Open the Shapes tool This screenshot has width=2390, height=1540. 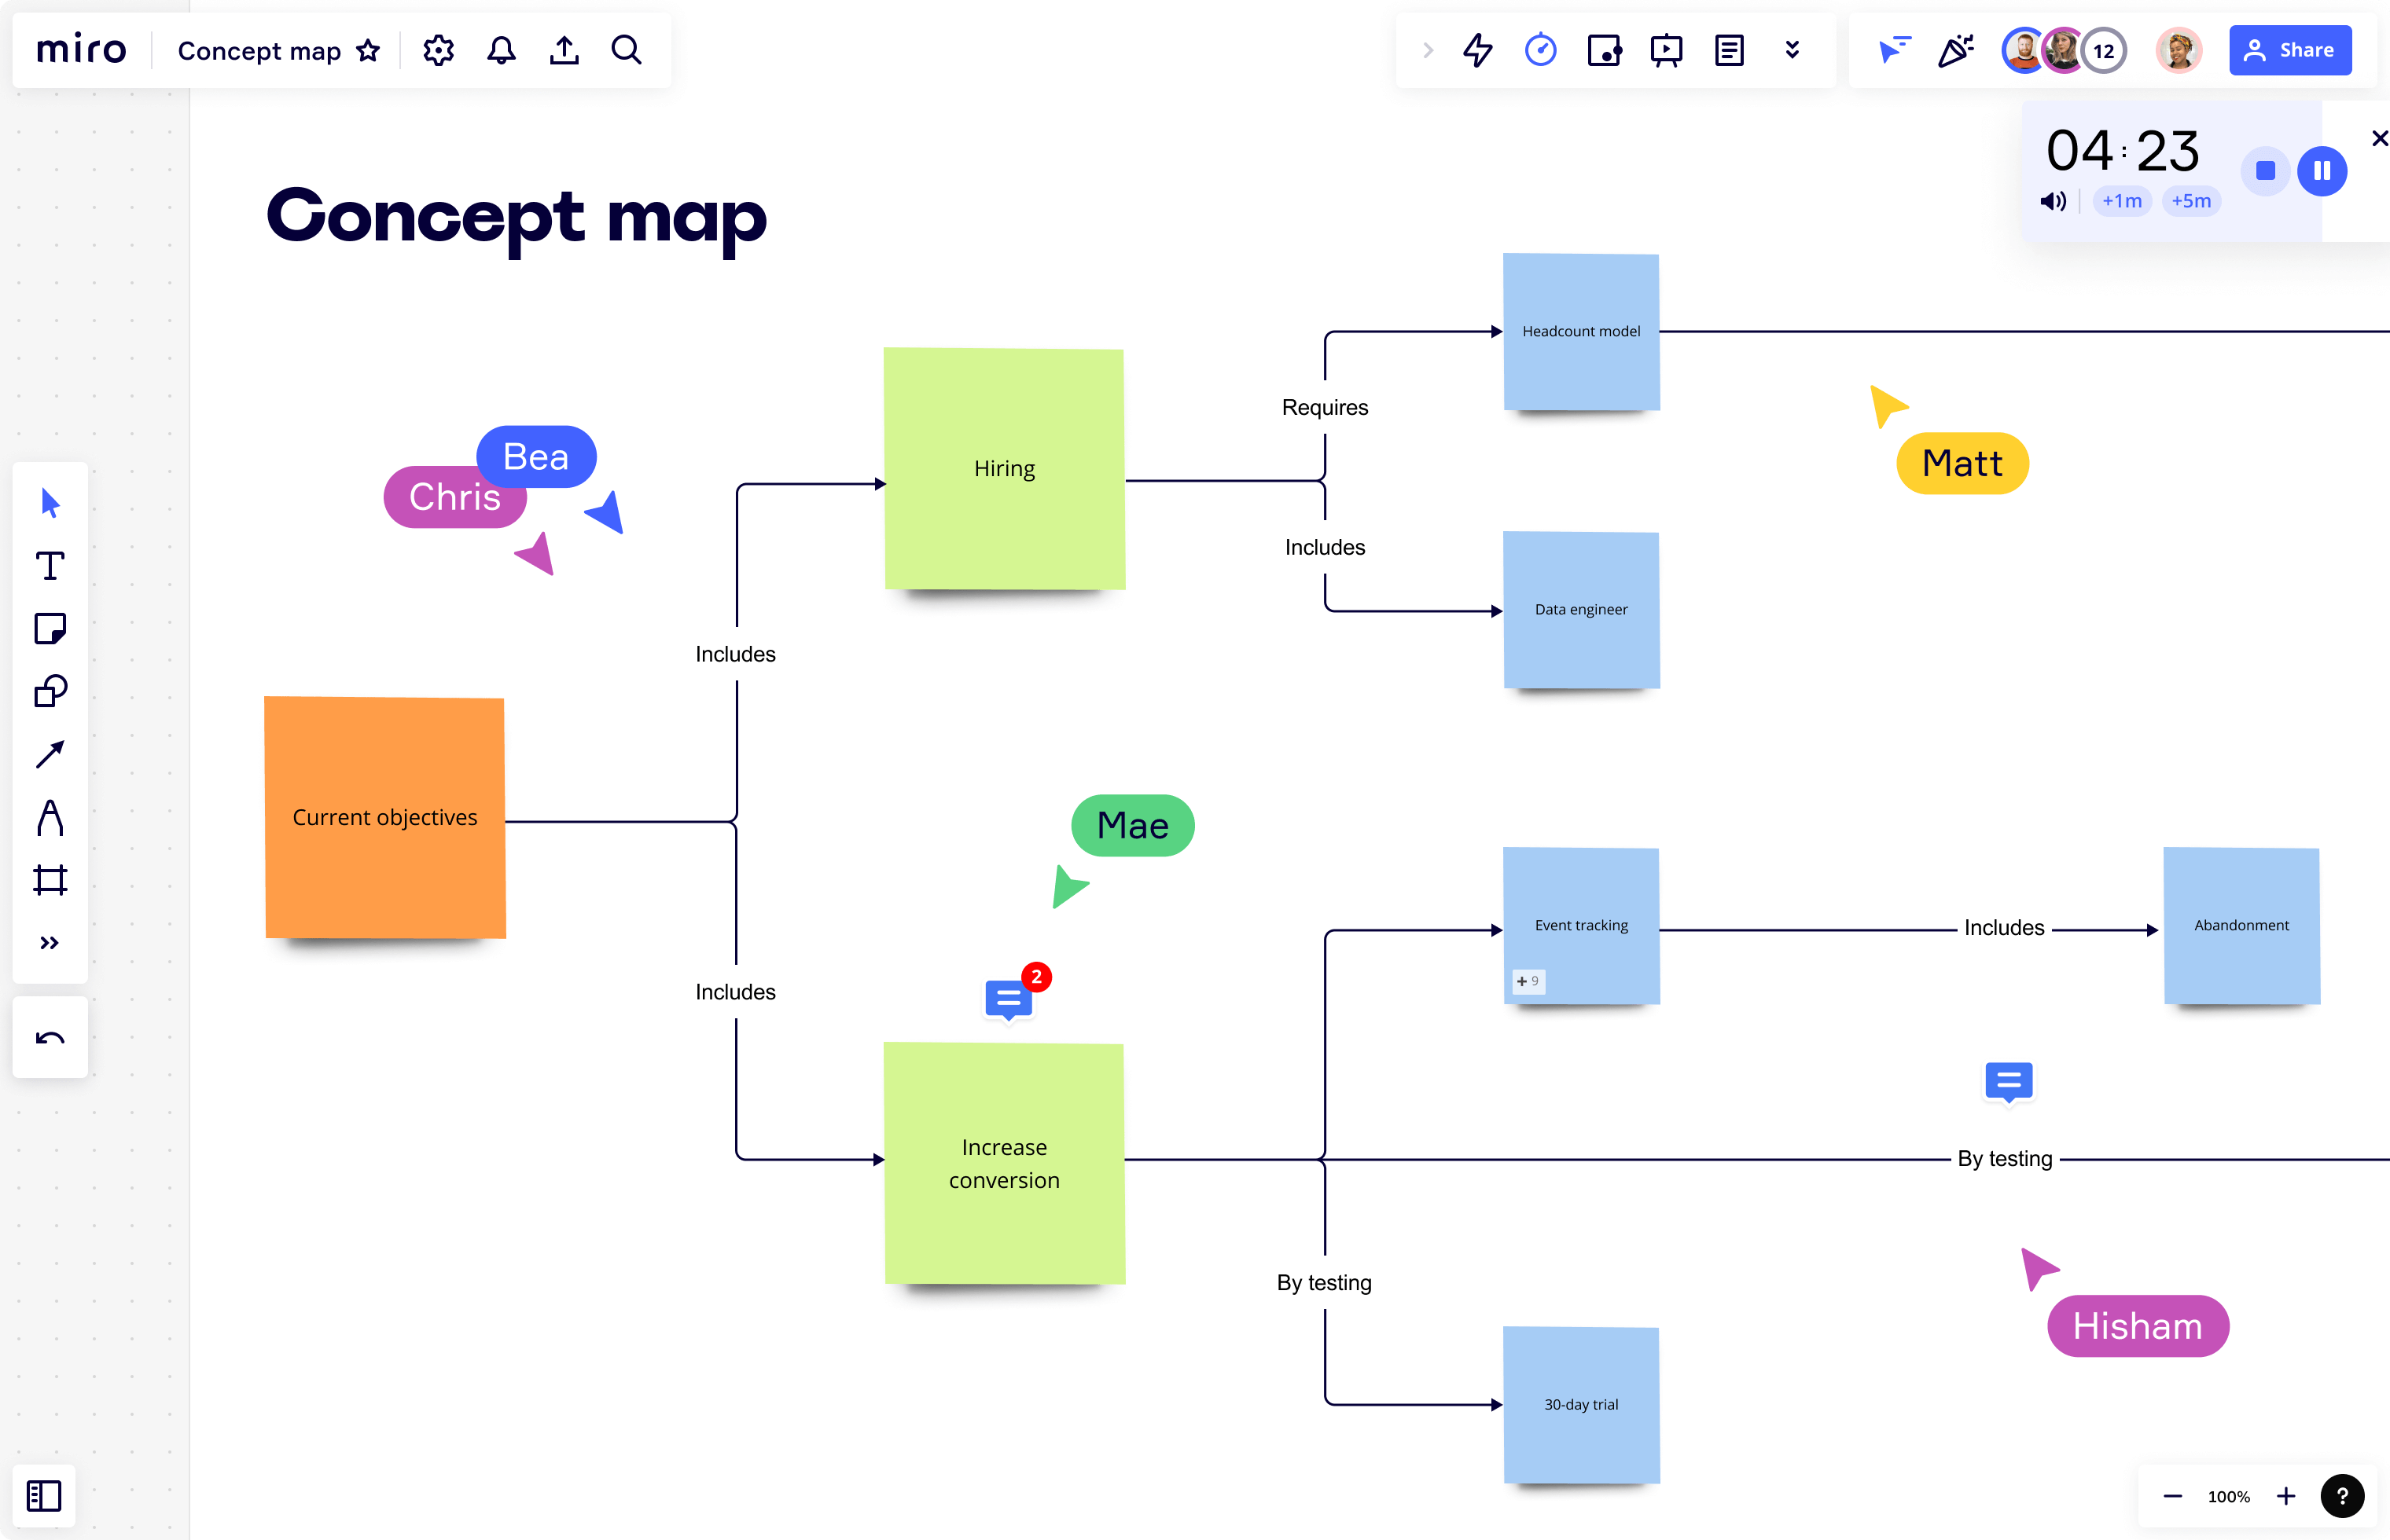(50, 691)
